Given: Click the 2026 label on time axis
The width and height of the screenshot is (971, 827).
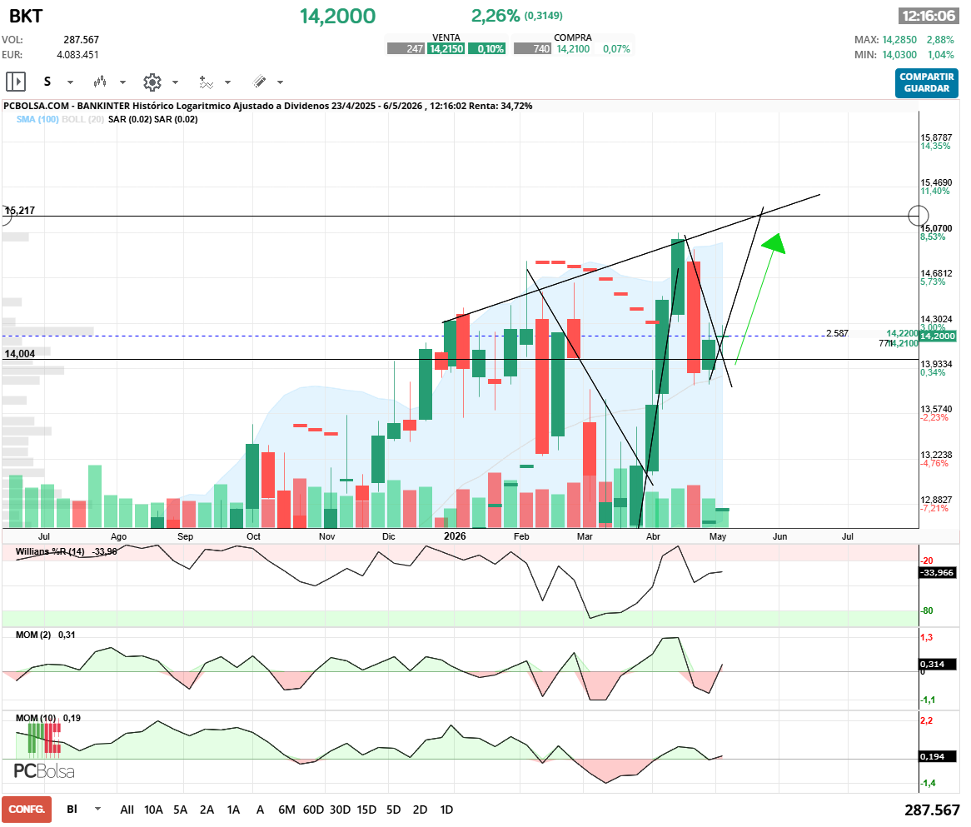Looking at the screenshot, I should (x=455, y=536).
